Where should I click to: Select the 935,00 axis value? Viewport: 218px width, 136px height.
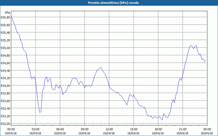[x=5, y=48]
